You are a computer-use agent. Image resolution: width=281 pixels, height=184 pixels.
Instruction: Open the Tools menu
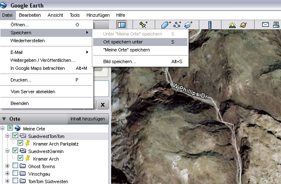pyautogui.click(x=75, y=15)
